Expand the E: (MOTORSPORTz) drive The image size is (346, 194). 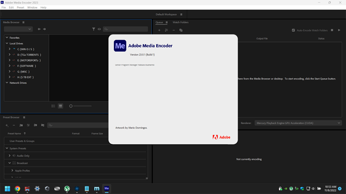click(10, 60)
